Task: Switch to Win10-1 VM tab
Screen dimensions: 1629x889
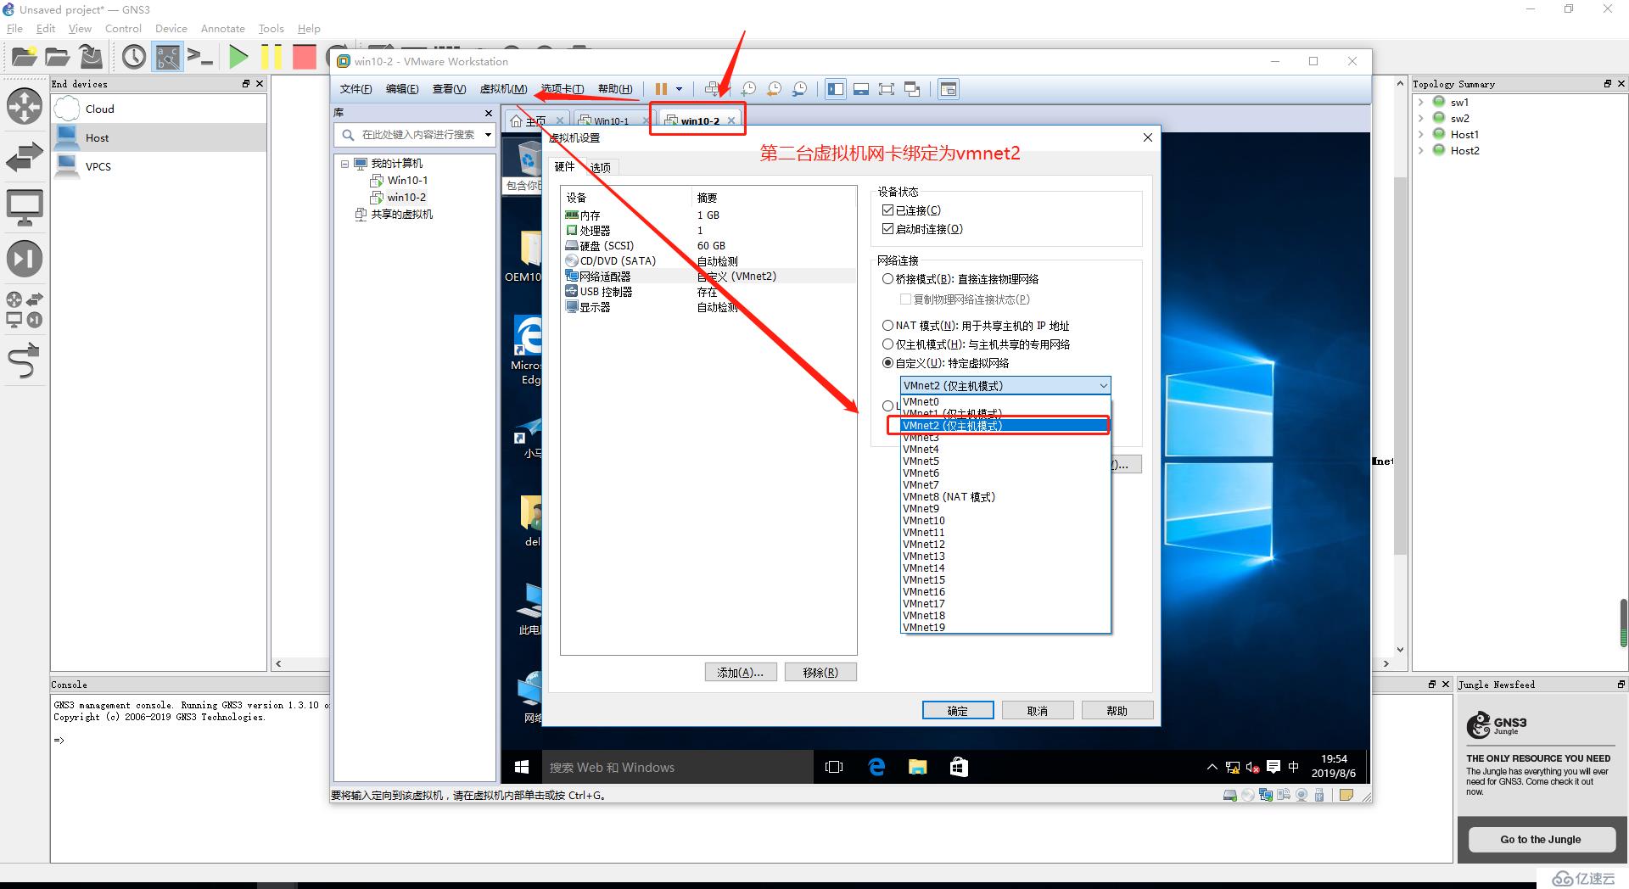Action: (x=611, y=121)
